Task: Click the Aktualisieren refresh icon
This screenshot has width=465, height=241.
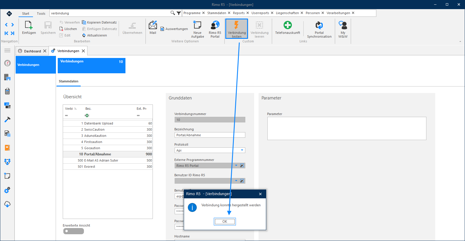Action: point(84,35)
